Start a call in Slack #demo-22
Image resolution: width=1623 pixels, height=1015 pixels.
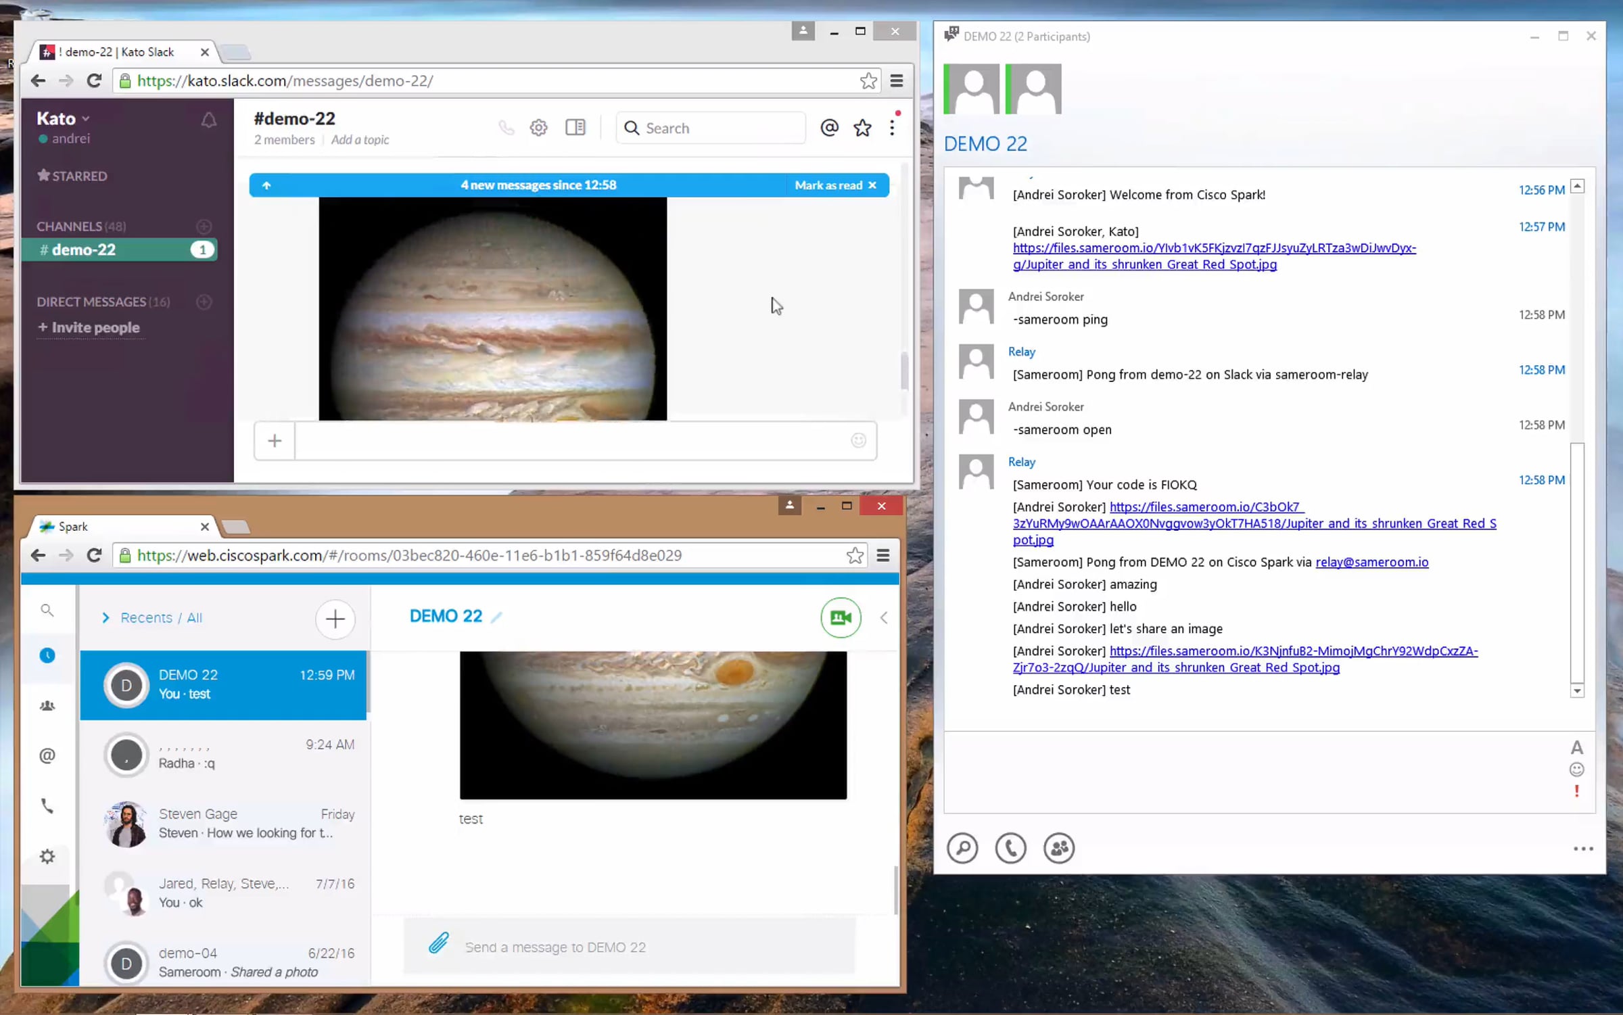pyautogui.click(x=506, y=128)
